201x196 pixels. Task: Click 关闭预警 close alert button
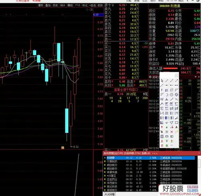click(110, 194)
